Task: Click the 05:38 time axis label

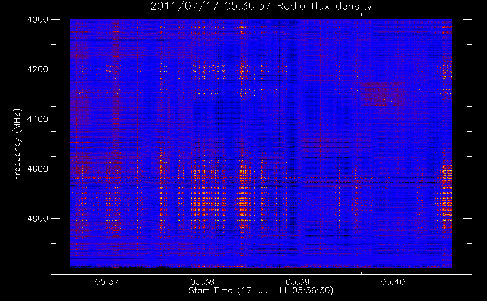Action: click(203, 282)
